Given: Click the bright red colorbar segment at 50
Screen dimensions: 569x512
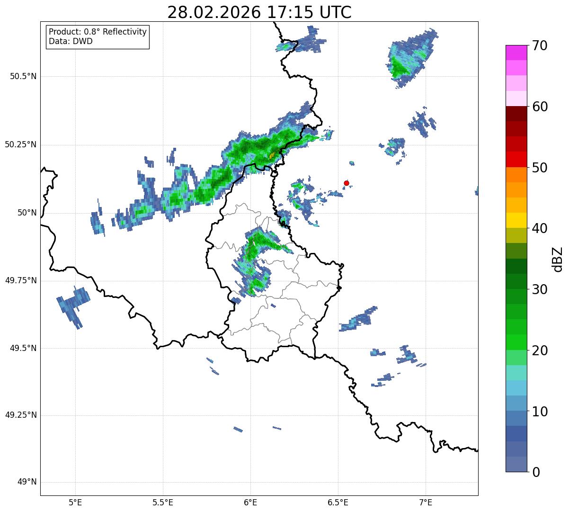Looking at the screenshot, I should point(516,159).
